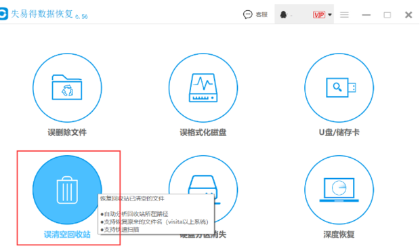Click the 误清空回收站 label text
Viewport: 420px width, 252px height.
point(67,234)
